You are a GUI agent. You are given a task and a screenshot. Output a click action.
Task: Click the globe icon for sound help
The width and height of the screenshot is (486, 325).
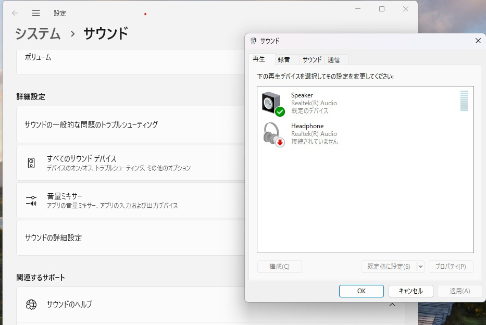[x=31, y=304]
